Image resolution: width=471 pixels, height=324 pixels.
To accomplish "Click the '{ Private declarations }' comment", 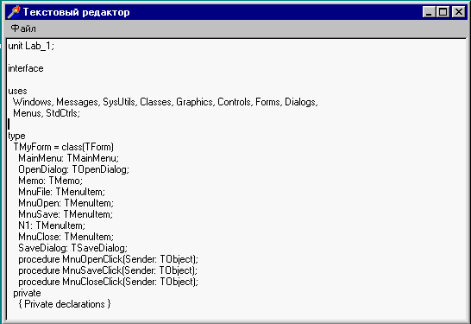I will coord(65,304).
